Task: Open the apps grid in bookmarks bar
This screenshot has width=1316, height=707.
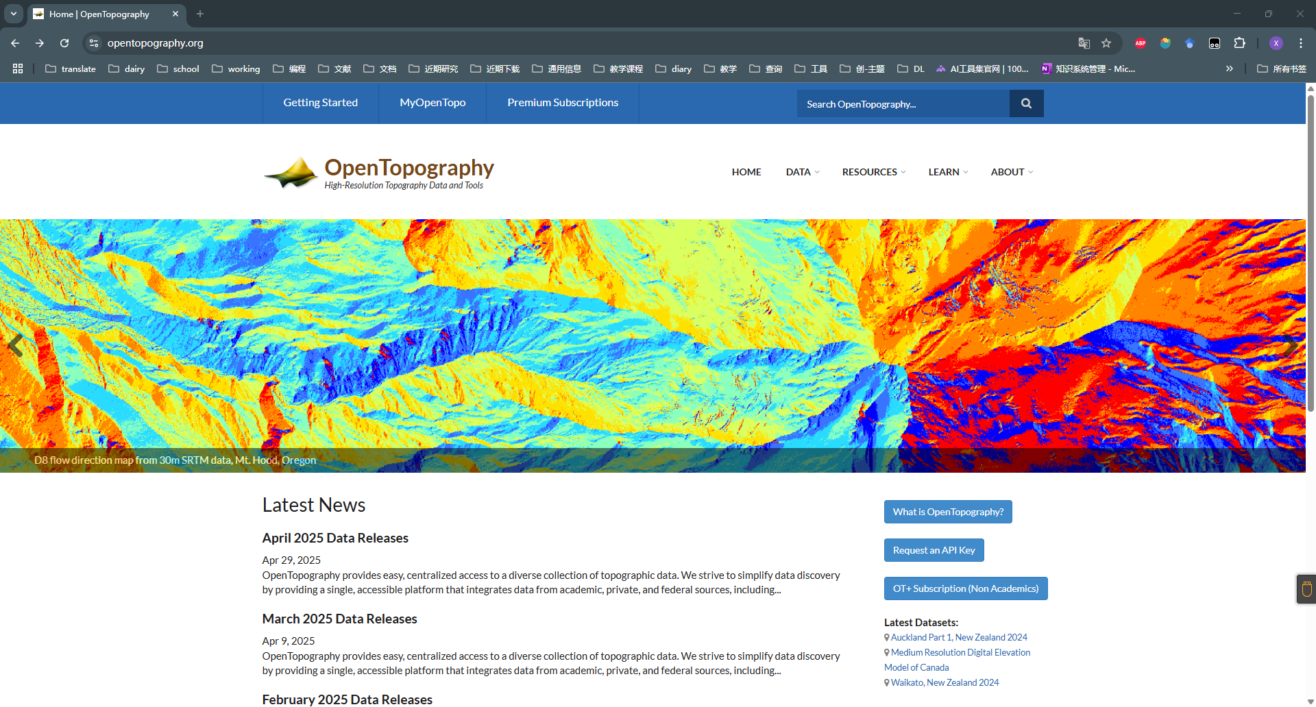Action: [18, 69]
